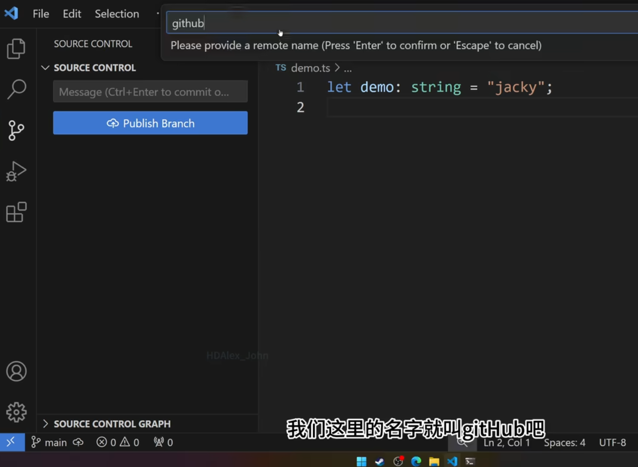Image resolution: width=638 pixels, height=467 pixels.
Task: Click line number 1 in the editor
Action: [300, 87]
